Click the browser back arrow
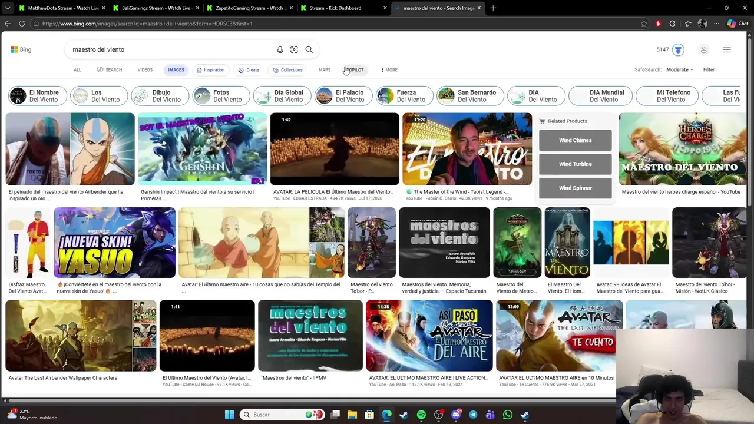This screenshot has height=424, width=754. pyautogui.click(x=8, y=24)
